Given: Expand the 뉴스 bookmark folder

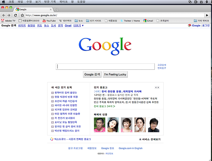Looking at the screenshot, I should tap(79, 21).
